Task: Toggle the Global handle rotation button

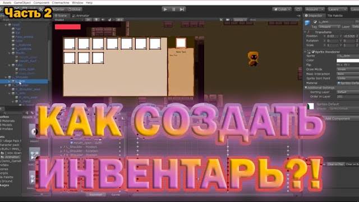Action: 75,10
